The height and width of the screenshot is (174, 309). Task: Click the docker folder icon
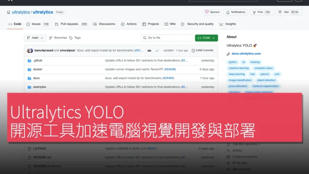pos(29,70)
